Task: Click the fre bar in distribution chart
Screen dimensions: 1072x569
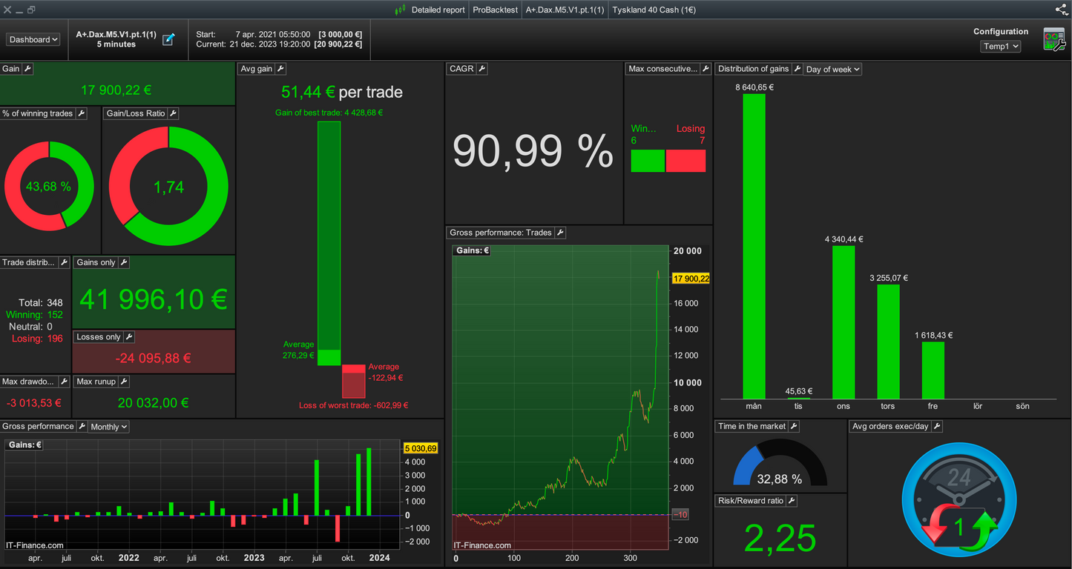Action: click(933, 370)
